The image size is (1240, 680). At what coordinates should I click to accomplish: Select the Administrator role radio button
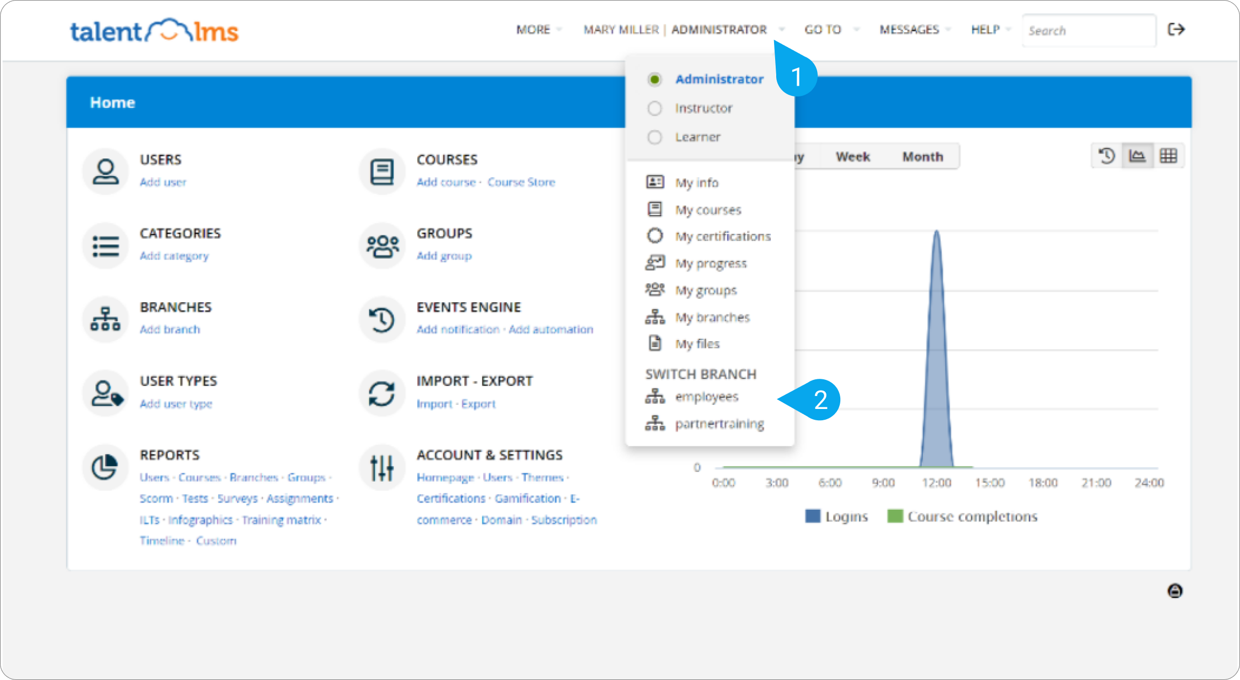(x=654, y=79)
